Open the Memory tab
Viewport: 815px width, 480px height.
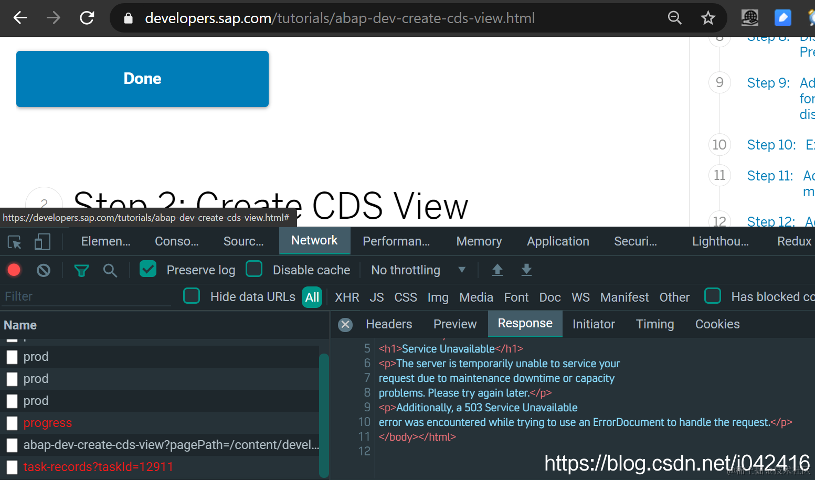click(x=479, y=241)
